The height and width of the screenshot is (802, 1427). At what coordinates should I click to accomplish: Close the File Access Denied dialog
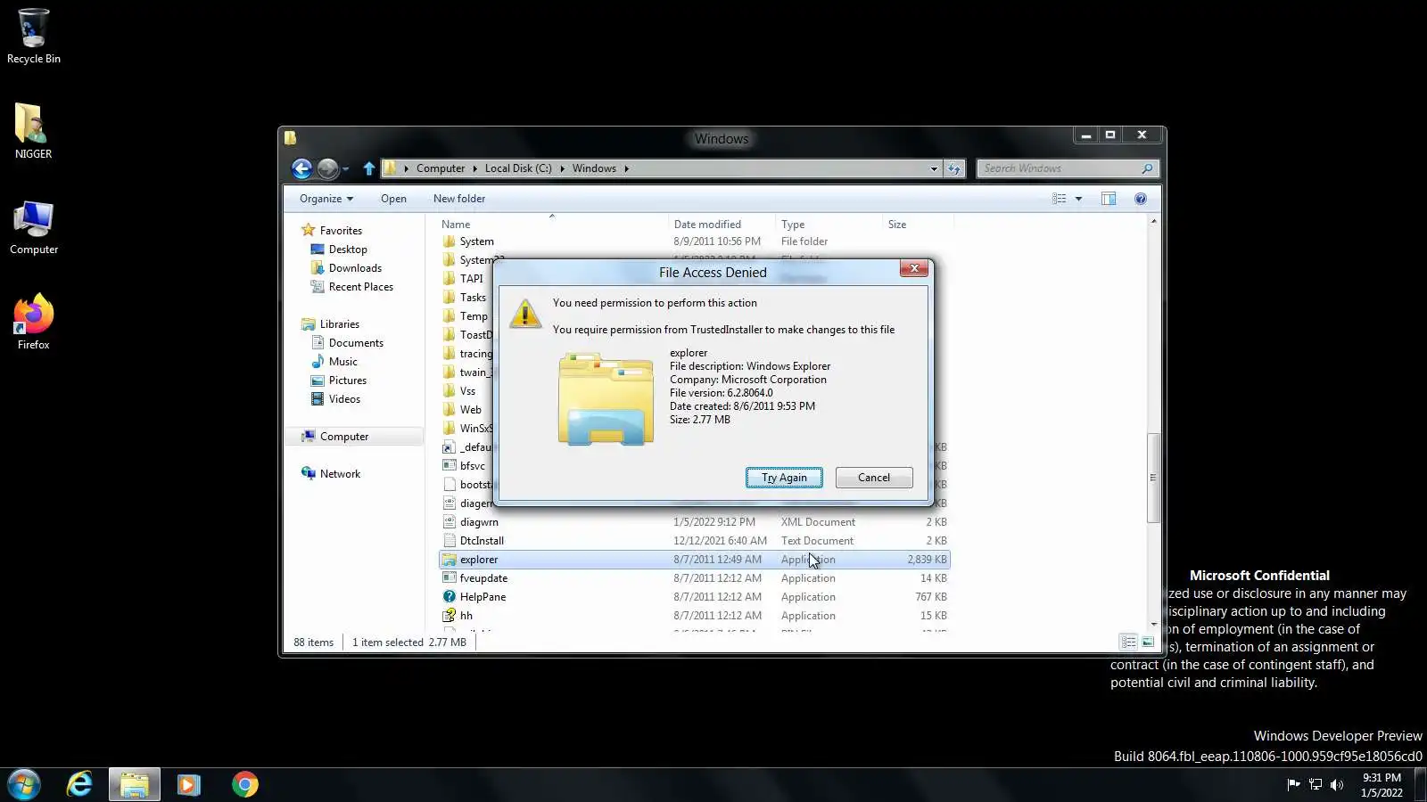pos(914,268)
